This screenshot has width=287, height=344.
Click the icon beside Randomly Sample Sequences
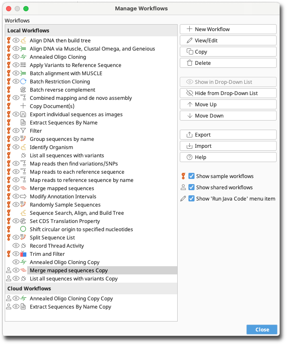(x=23, y=205)
